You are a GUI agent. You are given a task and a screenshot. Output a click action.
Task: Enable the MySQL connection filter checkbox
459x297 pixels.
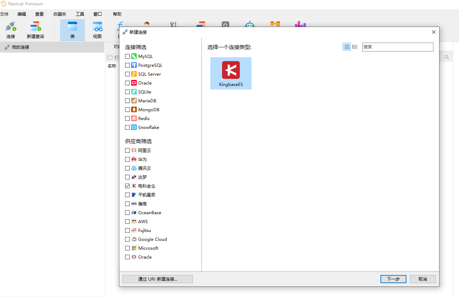click(x=127, y=56)
